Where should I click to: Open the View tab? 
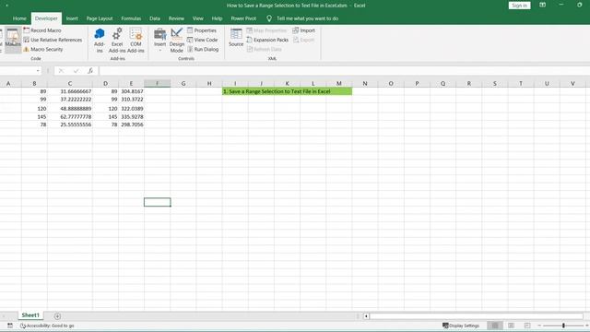[x=197, y=18]
